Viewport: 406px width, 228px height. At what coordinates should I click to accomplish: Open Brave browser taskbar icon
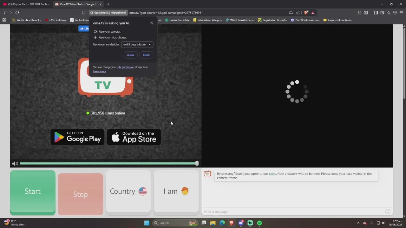click(232, 223)
